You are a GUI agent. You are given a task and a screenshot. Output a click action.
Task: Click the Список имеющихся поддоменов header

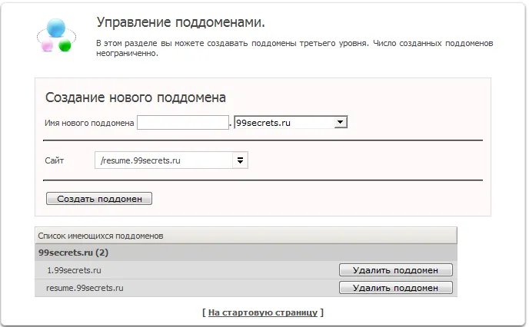click(246, 236)
